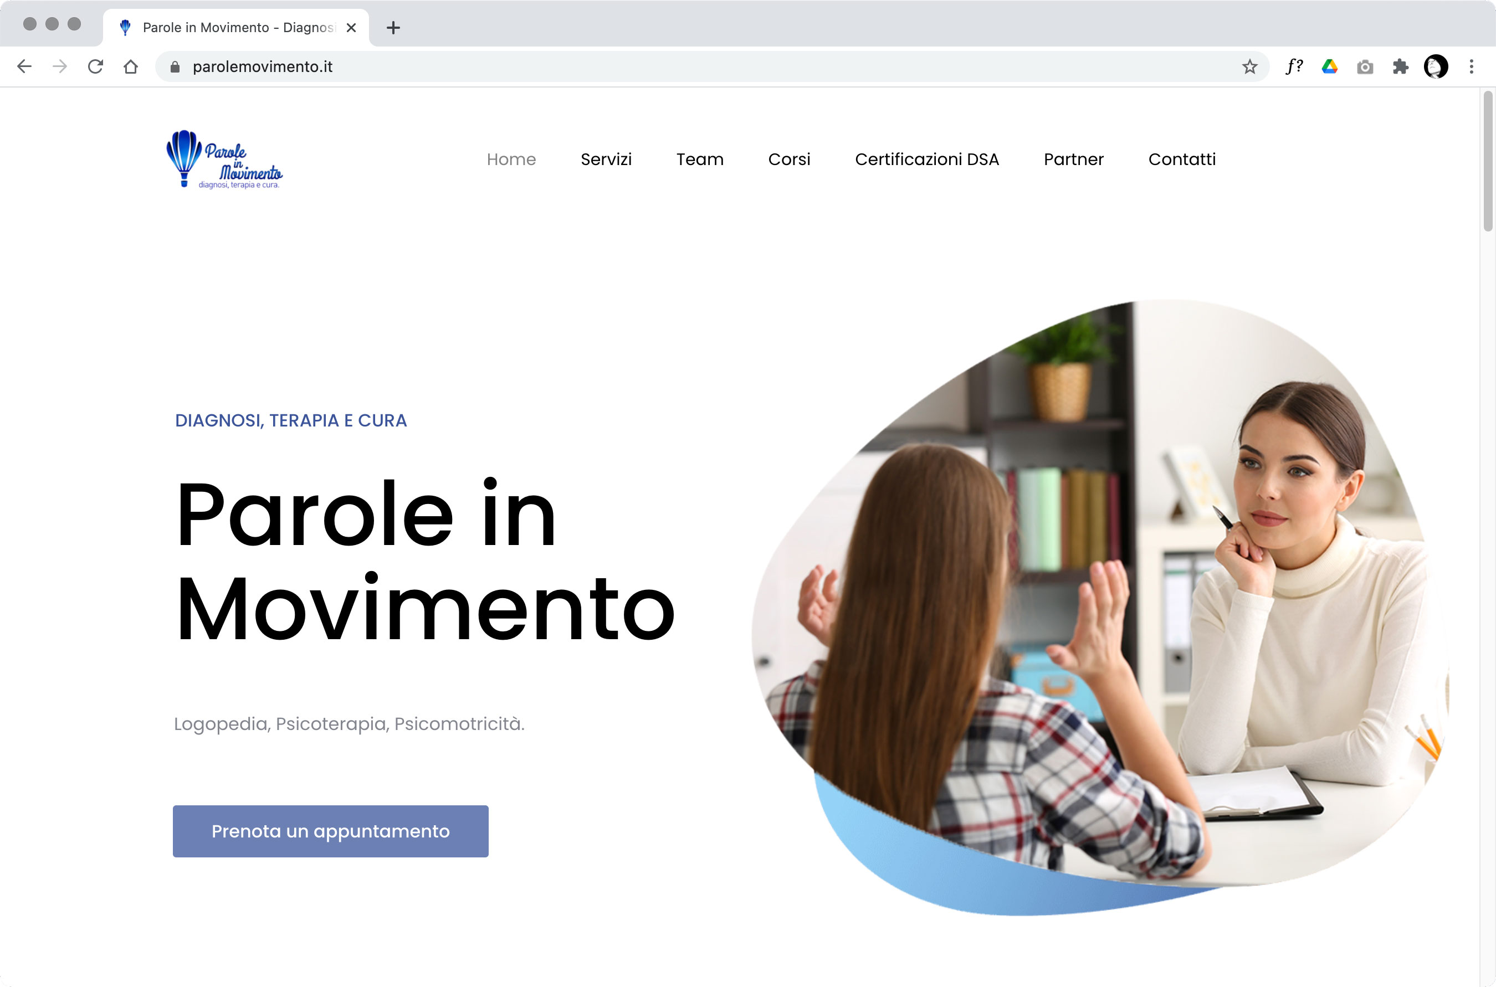1496x987 pixels.
Task: Click Prenota un appuntamento button
Action: click(x=331, y=831)
